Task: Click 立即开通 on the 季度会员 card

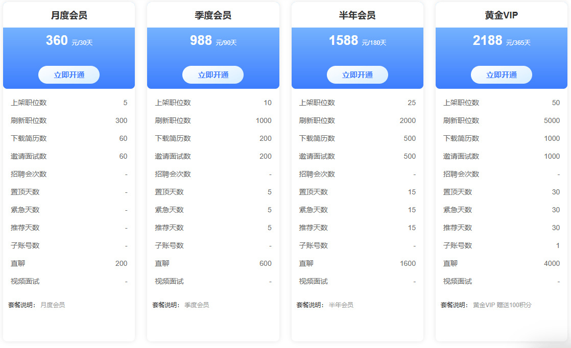Action: [x=213, y=74]
